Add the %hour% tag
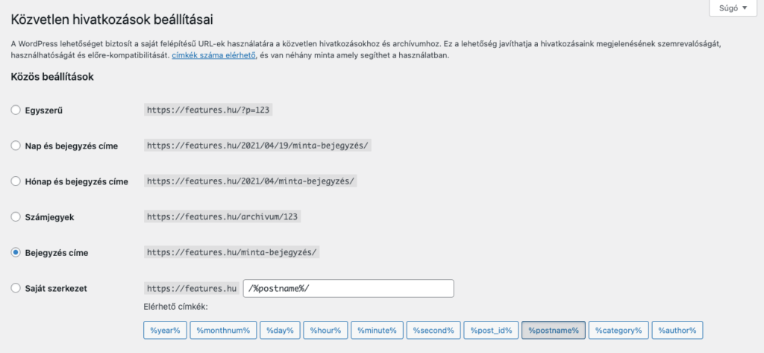764x353 pixels. click(x=326, y=330)
